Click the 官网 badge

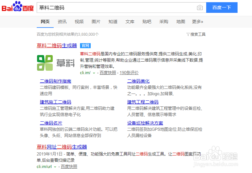pyautogui.click(x=85, y=46)
